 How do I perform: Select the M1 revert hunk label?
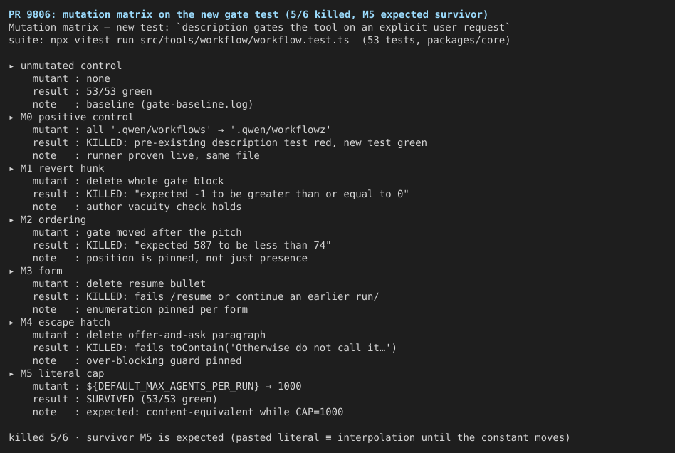point(63,168)
